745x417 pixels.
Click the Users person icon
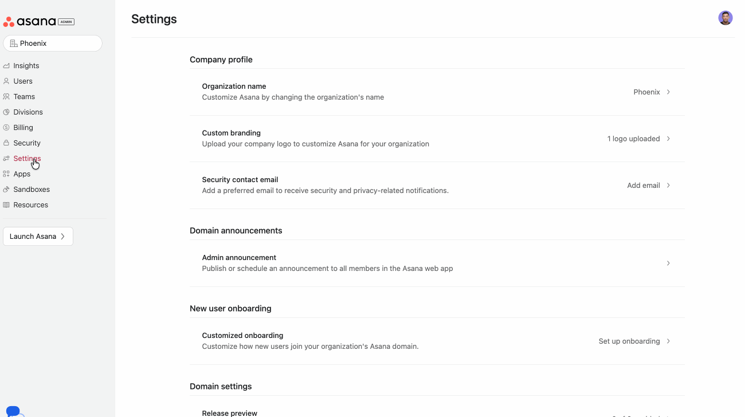(x=6, y=81)
